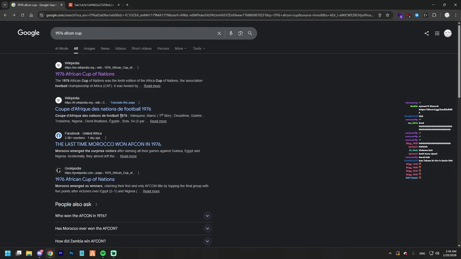Screen dimensions: 461x259
Task: Click the ENG language indicator
Action: tap(422, 253)
